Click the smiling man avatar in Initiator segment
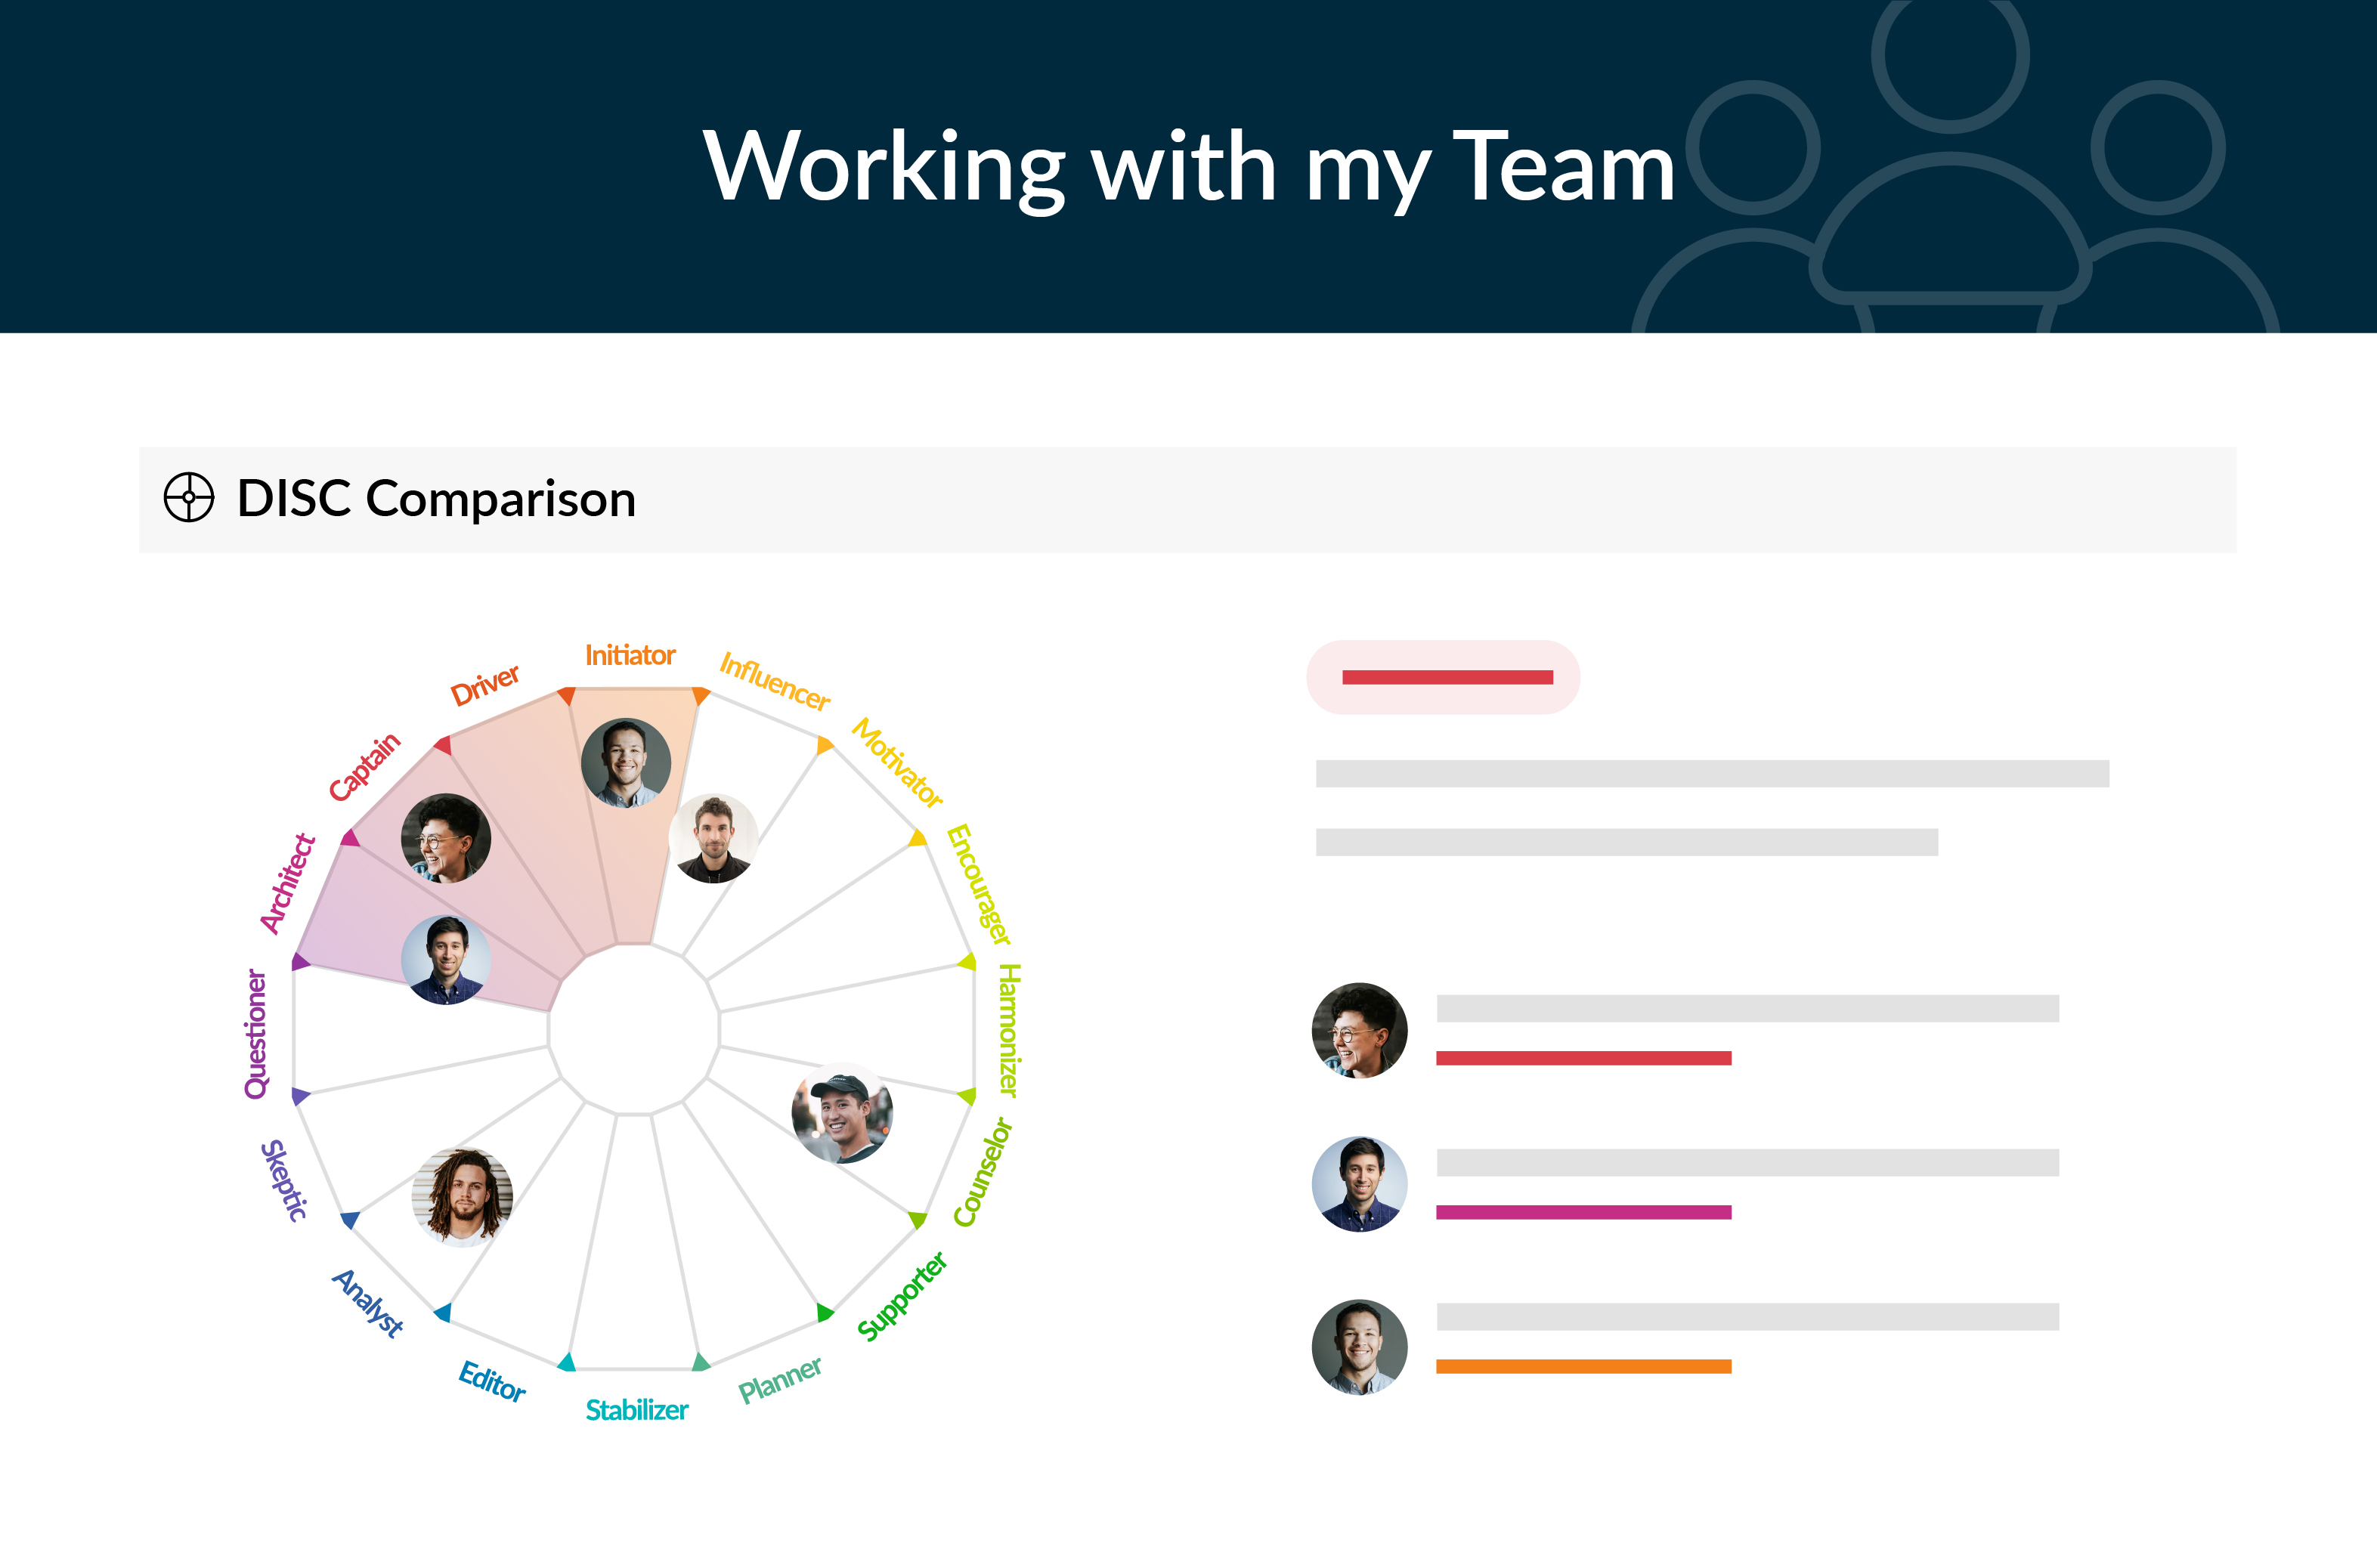This screenshot has height=1568, width=2377. coord(626,763)
